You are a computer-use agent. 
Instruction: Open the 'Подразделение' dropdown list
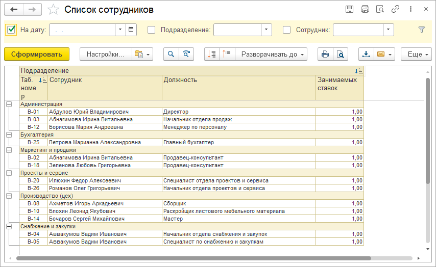(x=267, y=30)
